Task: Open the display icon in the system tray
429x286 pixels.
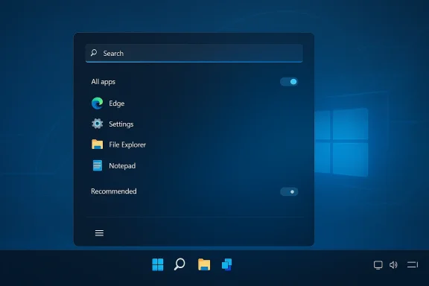Action: pyautogui.click(x=378, y=265)
